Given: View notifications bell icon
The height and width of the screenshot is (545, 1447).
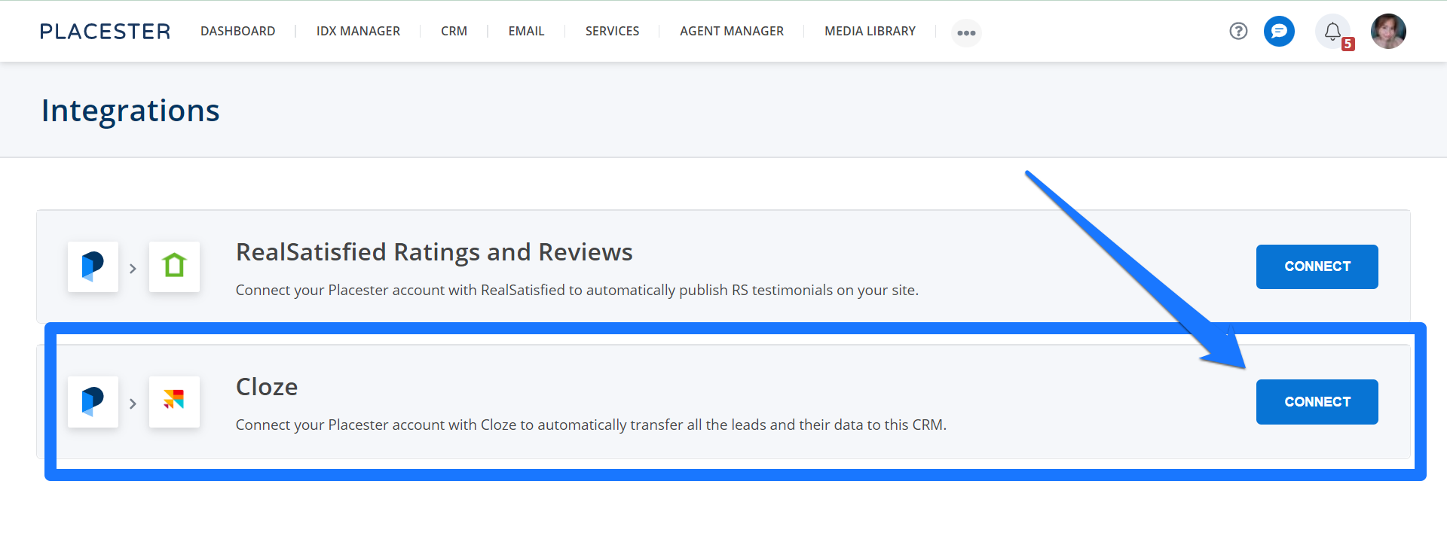Looking at the screenshot, I should pyautogui.click(x=1332, y=32).
